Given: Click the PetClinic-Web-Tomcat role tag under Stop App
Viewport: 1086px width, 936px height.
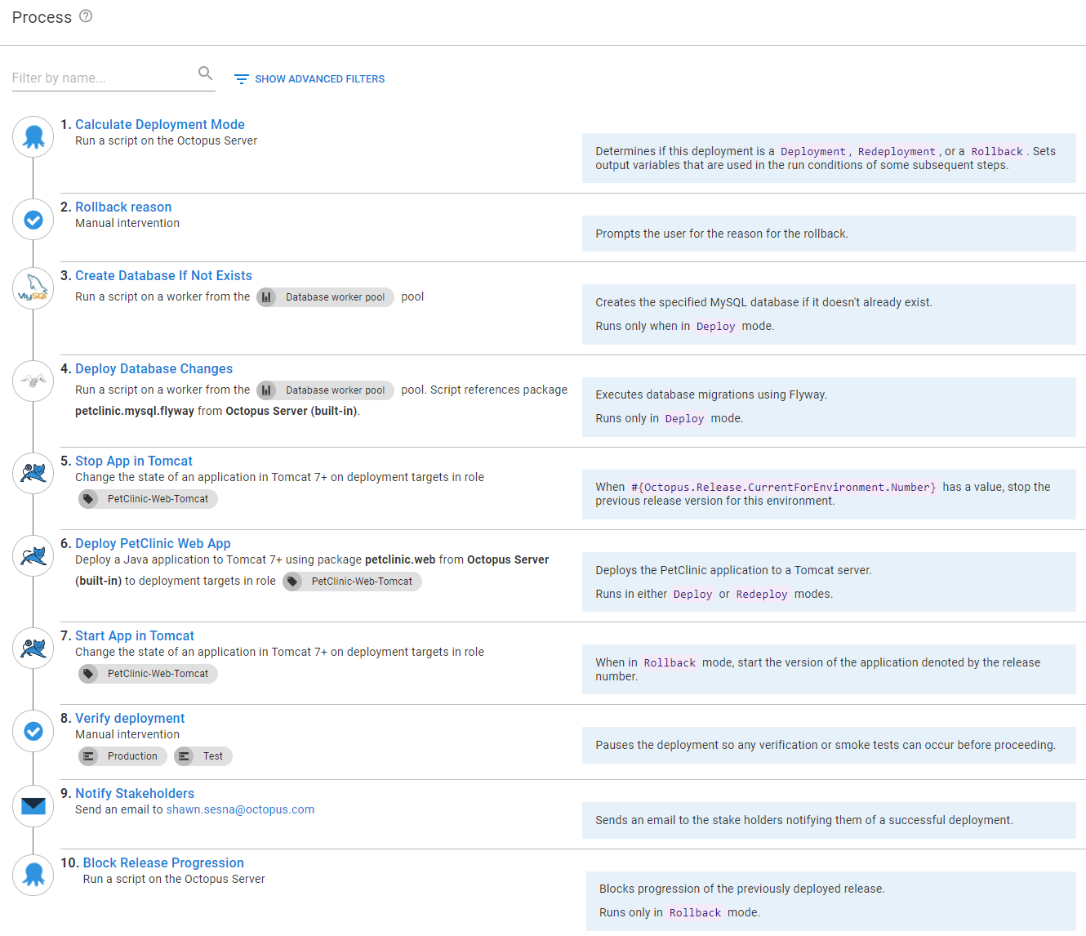Looking at the screenshot, I should 147,498.
